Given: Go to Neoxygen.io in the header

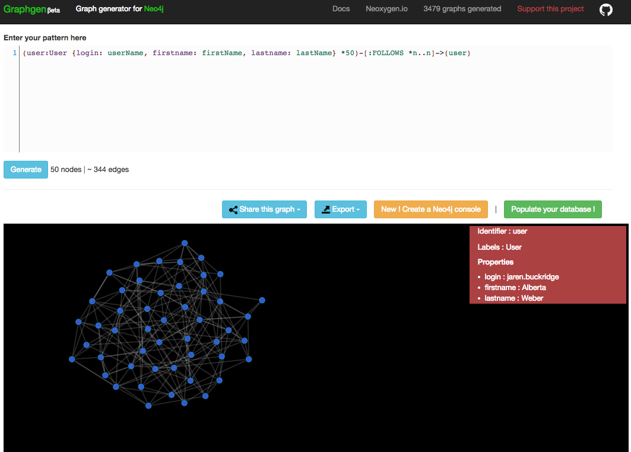Looking at the screenshot, I should pos(386,9).
